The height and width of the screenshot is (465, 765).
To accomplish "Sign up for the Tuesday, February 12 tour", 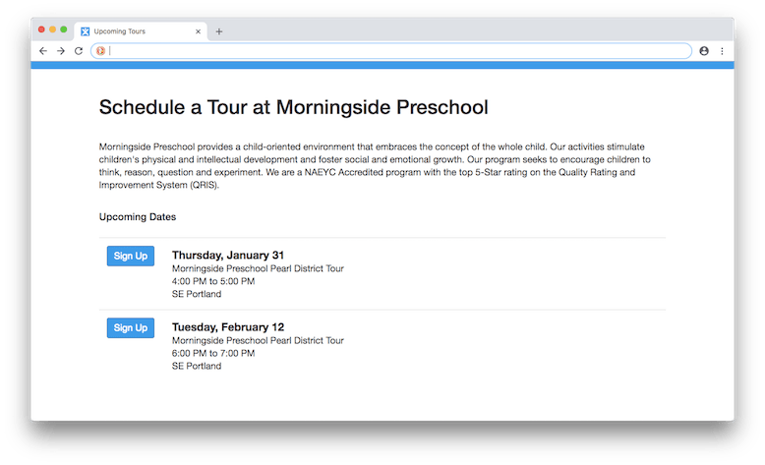I will pos(131,327).
